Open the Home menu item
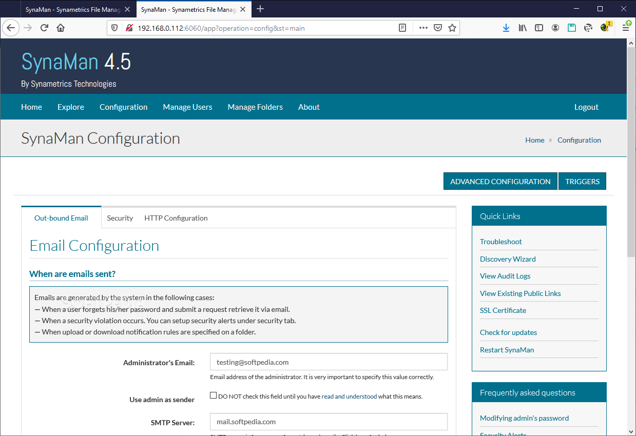Screen dimensions: 636x436 pos(31,107)
